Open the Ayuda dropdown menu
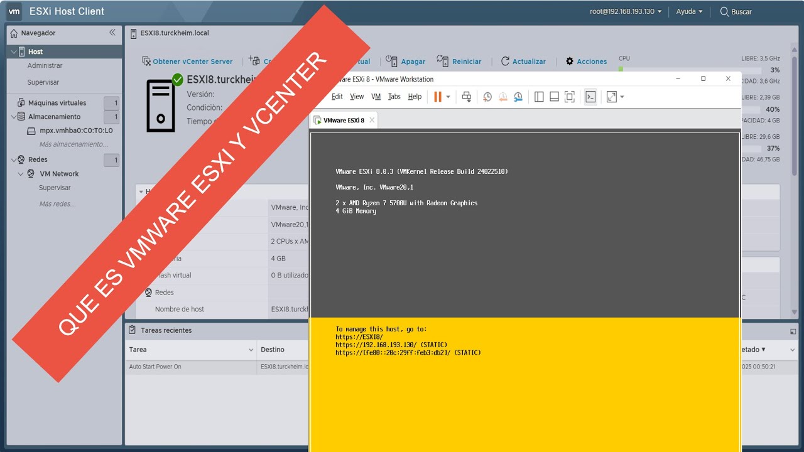The width and height of the screenshot is (804, 452). click(689, 11)
